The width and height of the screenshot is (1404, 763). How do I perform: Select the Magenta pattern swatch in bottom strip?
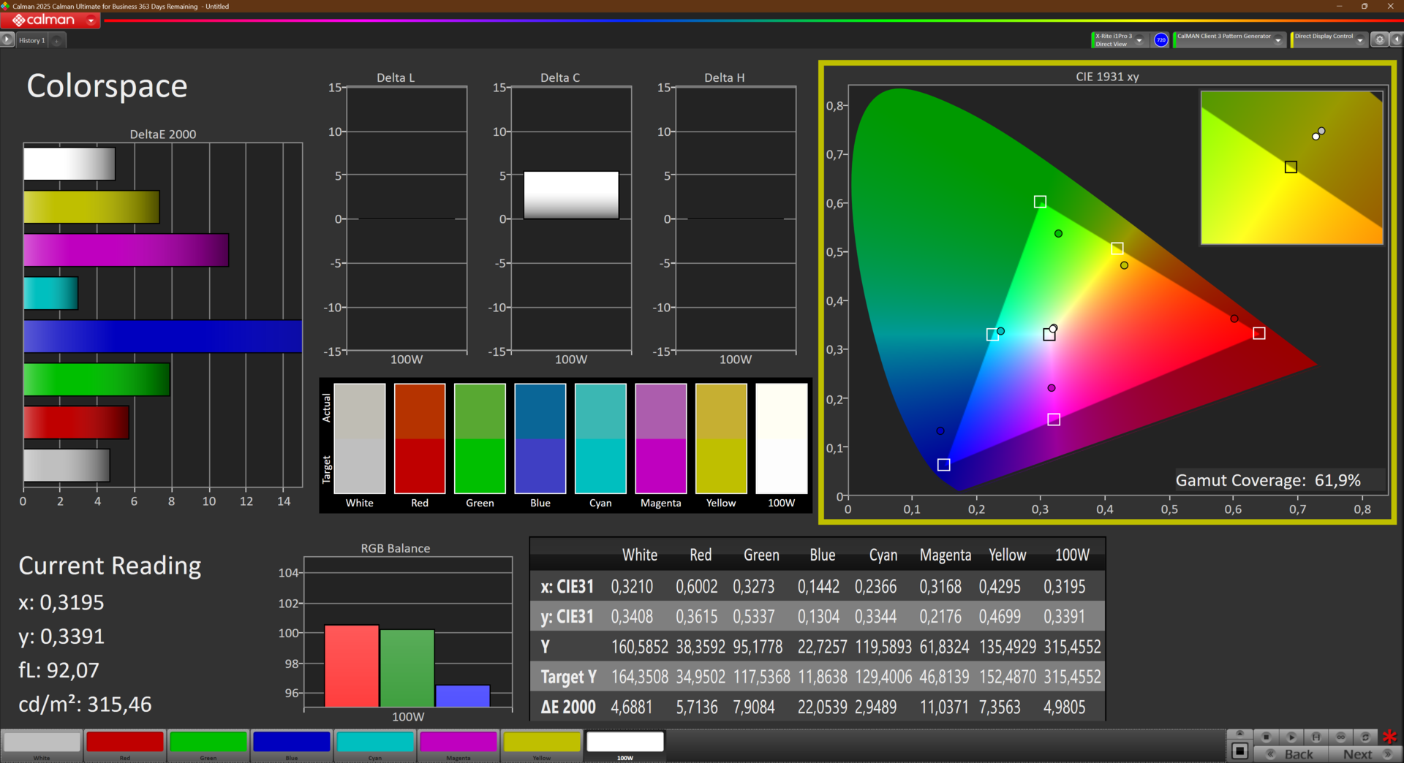pos(458,745)
